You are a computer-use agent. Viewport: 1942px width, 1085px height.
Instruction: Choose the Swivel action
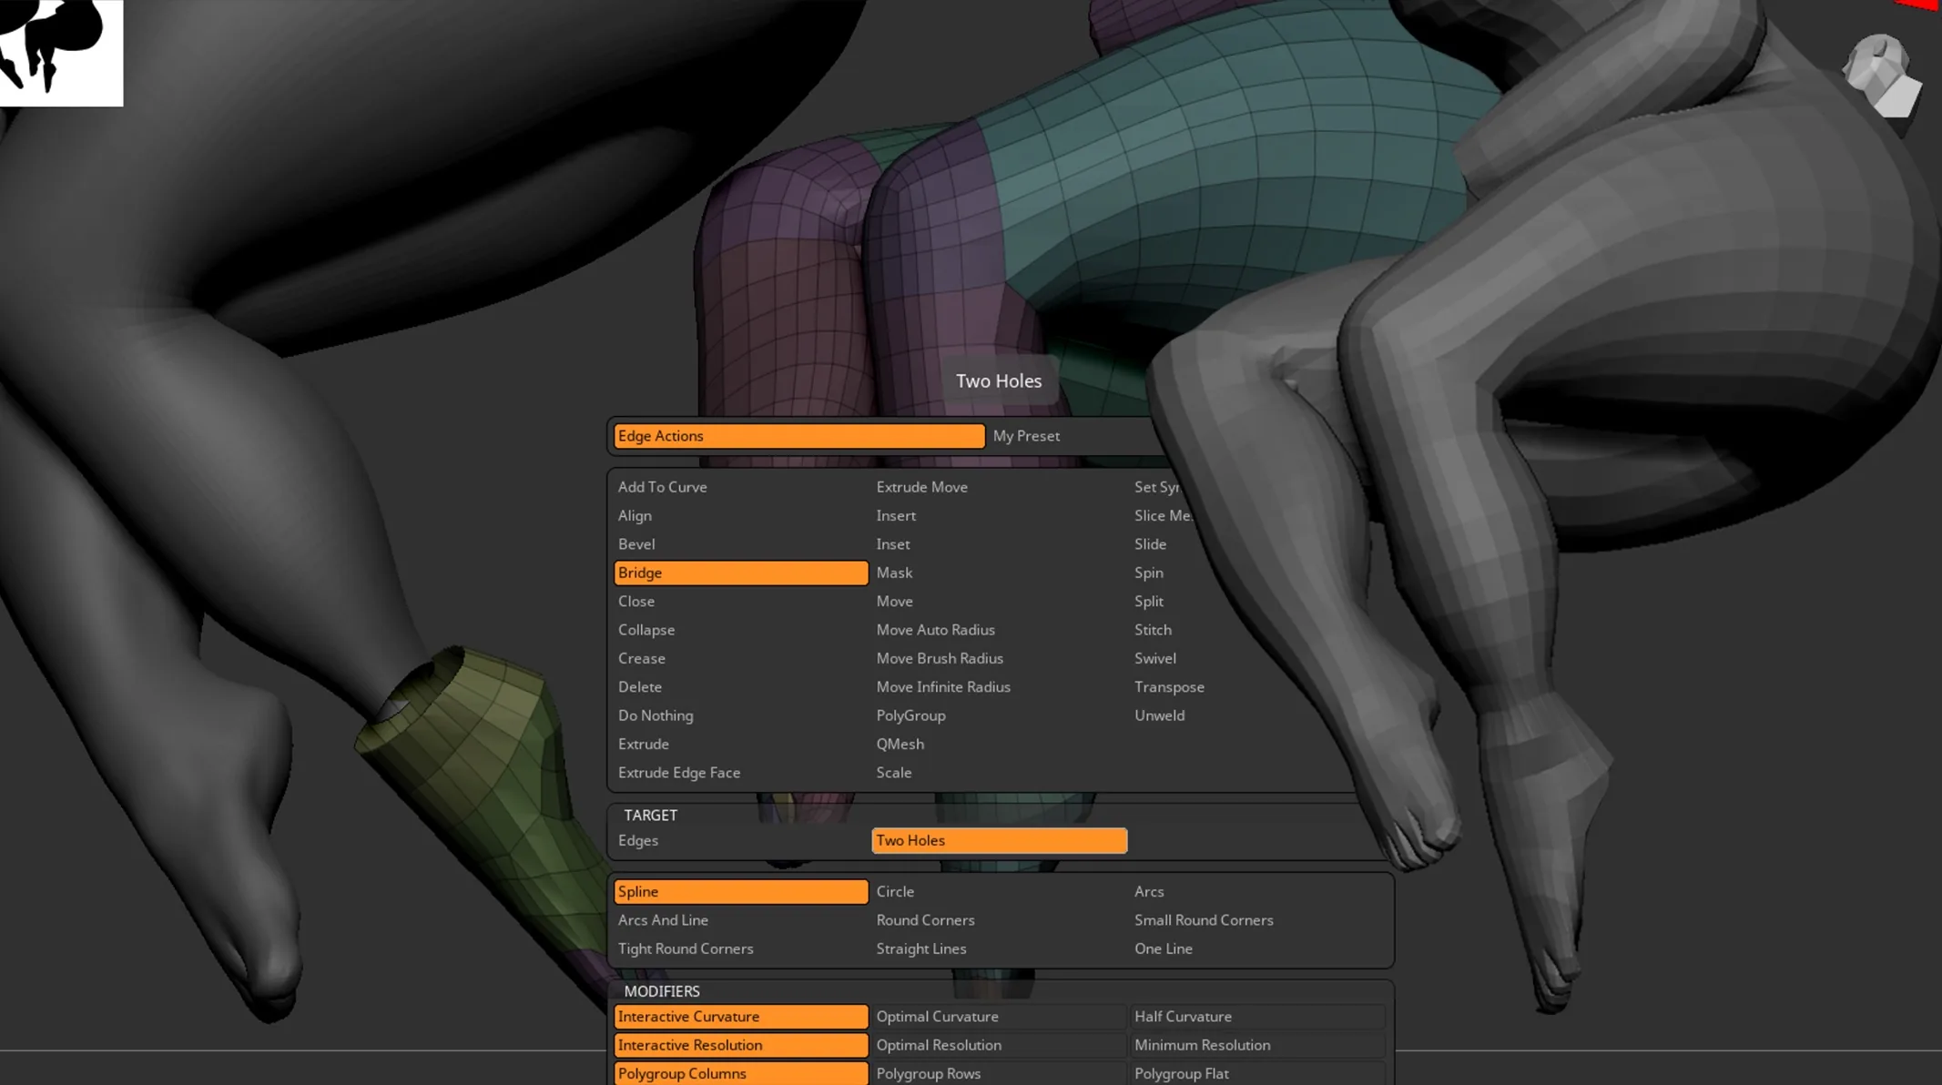point(1154,658)
